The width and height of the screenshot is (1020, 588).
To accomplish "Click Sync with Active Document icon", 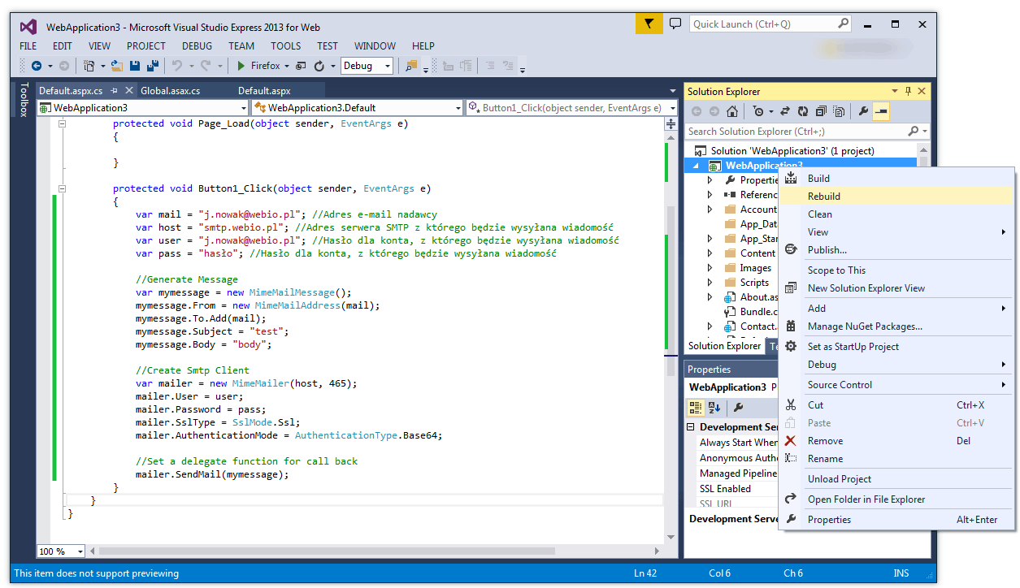I will (785, 111).
